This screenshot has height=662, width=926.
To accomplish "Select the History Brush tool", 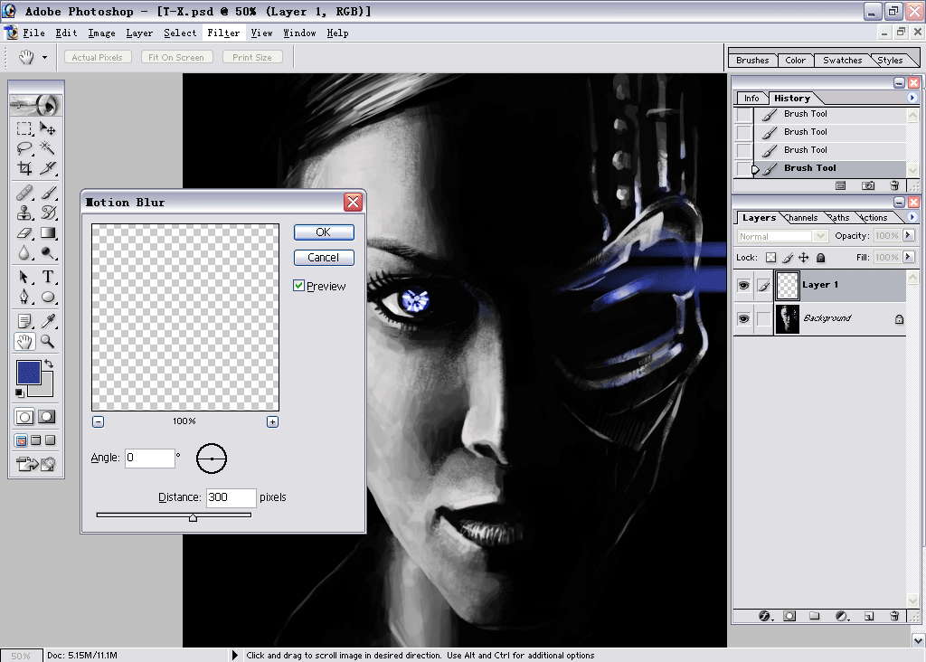I will coord(48,213).
